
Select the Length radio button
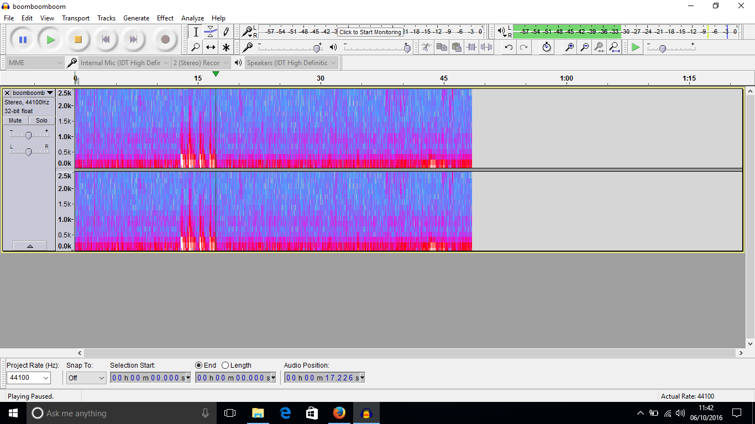[x=225, y=365]
